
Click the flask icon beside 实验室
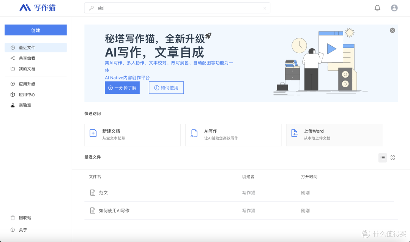[x=13, y=105]
